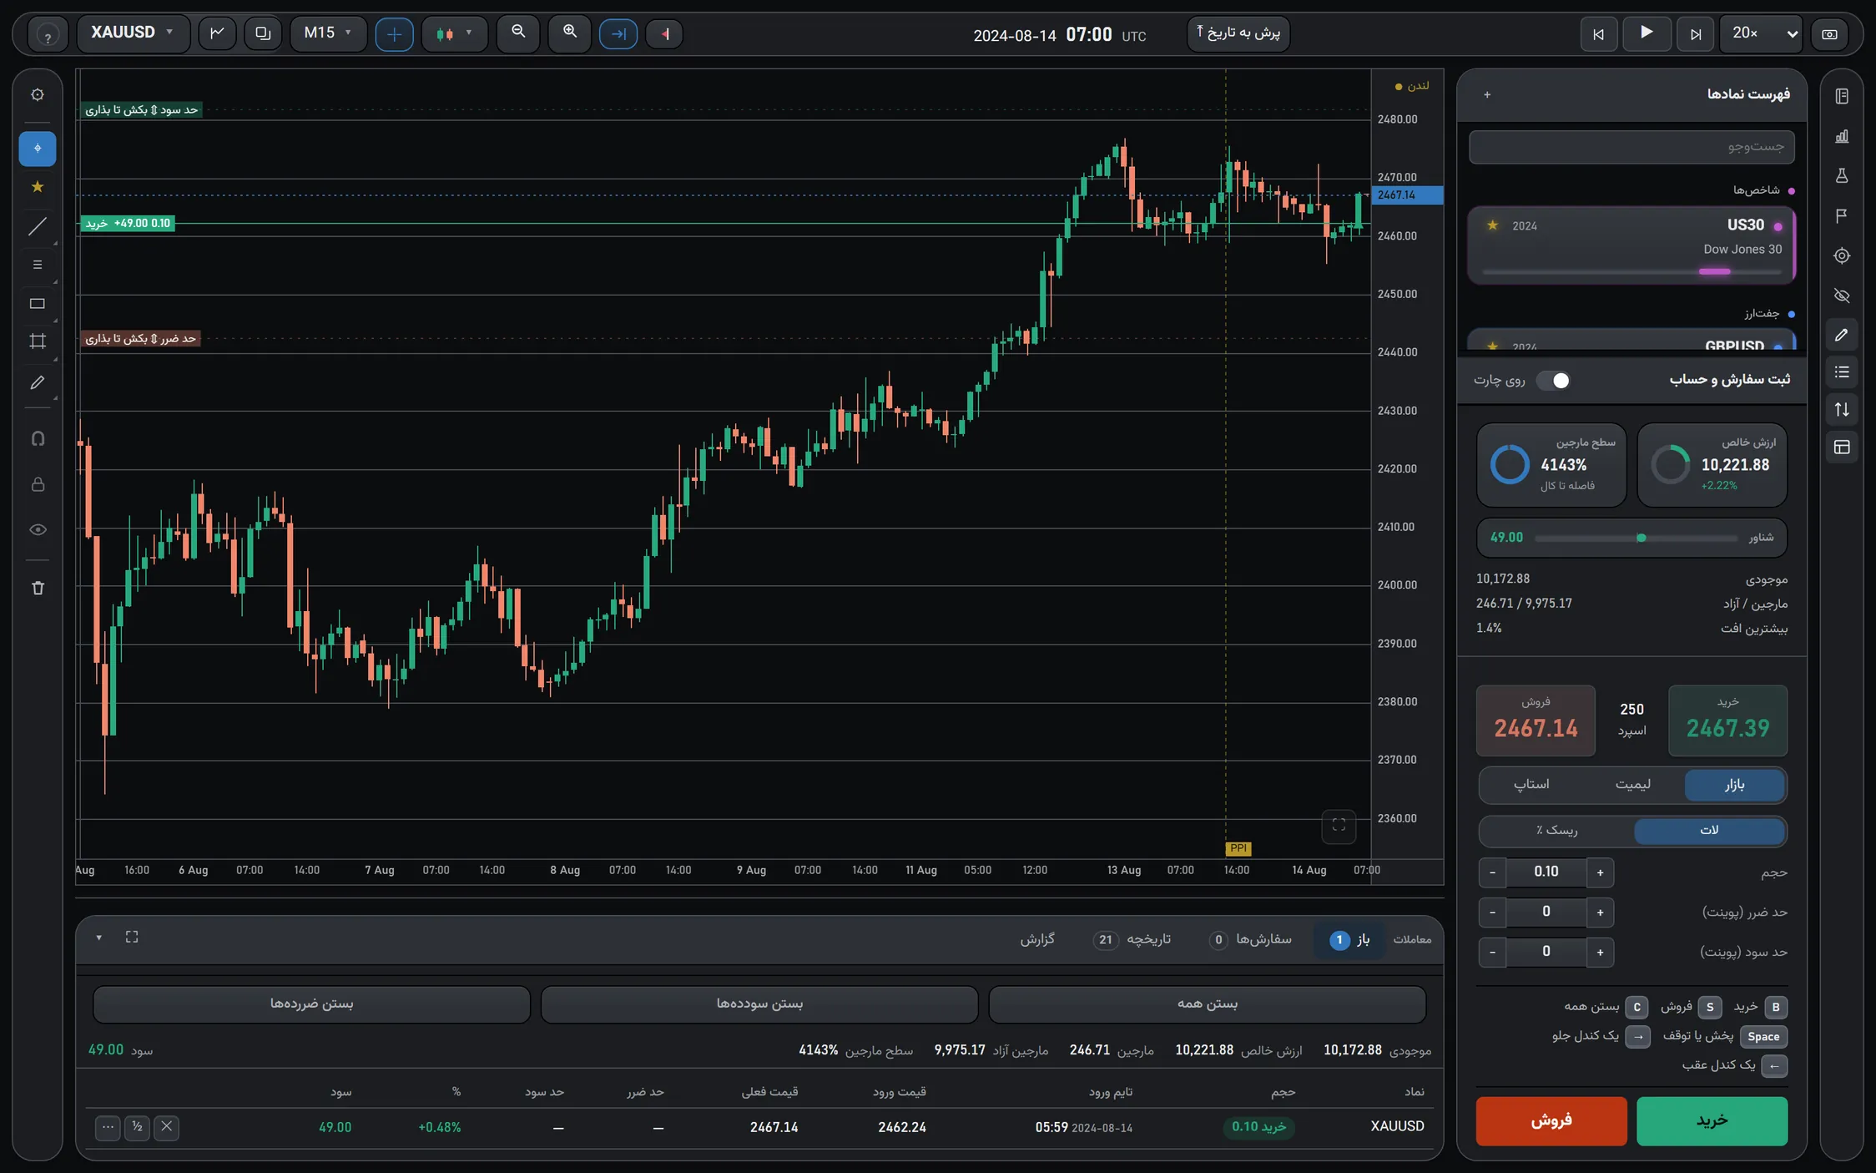
Task: Collapse the trades panel arrow
Action: coord(98,938)
